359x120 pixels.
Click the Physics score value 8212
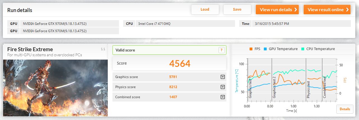point(173,87)
